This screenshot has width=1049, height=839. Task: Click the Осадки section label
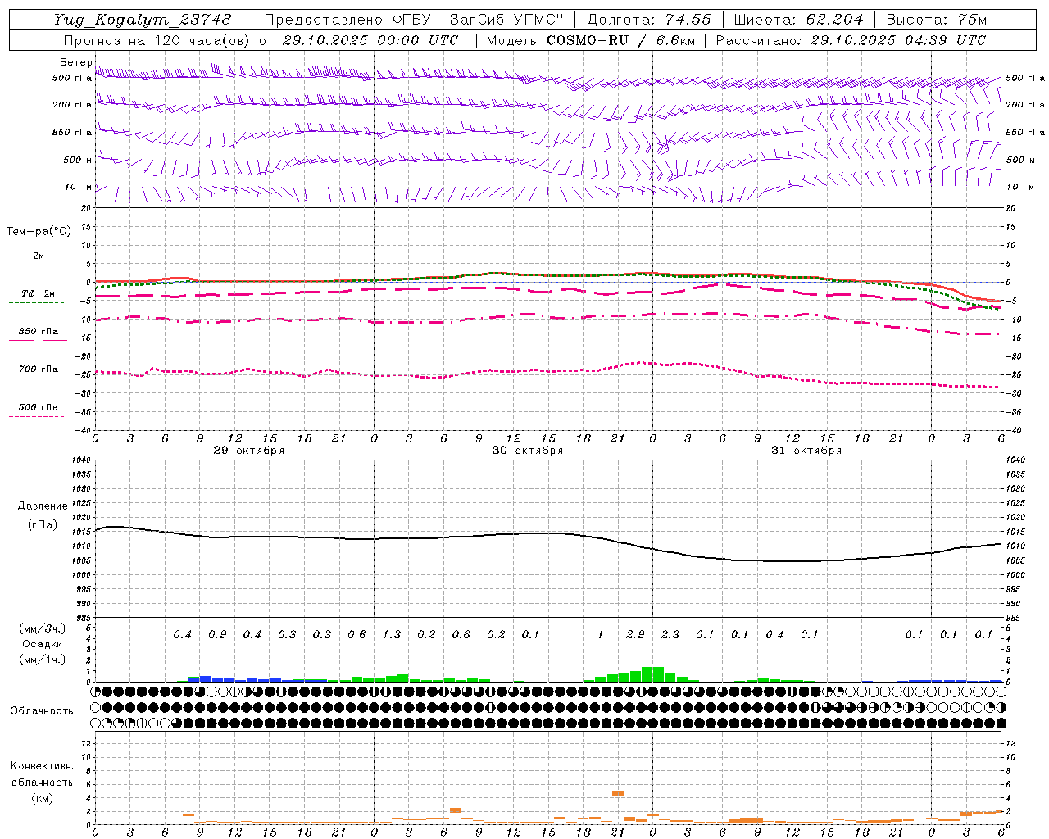pos(43,644)
